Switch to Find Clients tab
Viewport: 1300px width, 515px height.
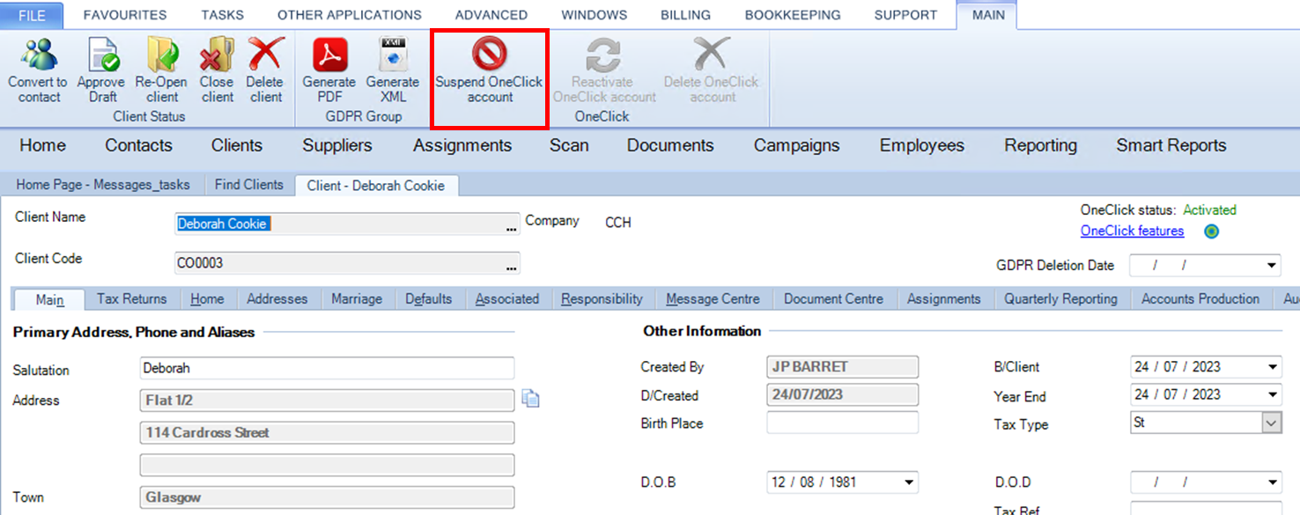click(x=249, y=185)
